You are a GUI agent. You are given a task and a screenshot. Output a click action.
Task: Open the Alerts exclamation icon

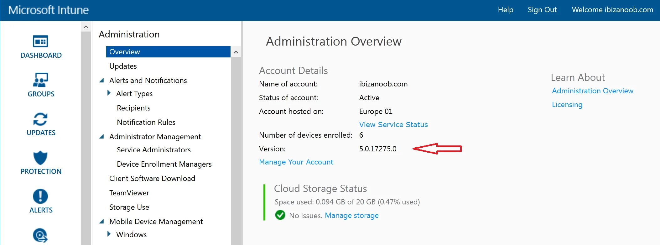[x=40, y=196]
